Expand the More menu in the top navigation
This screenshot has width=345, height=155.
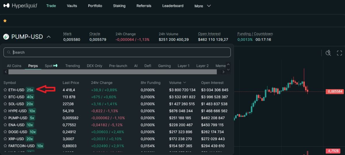202,6
